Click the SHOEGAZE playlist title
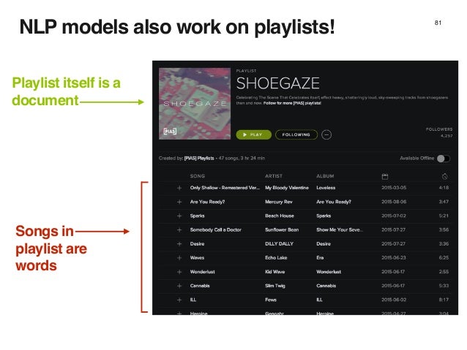 (x=278, y=83)
